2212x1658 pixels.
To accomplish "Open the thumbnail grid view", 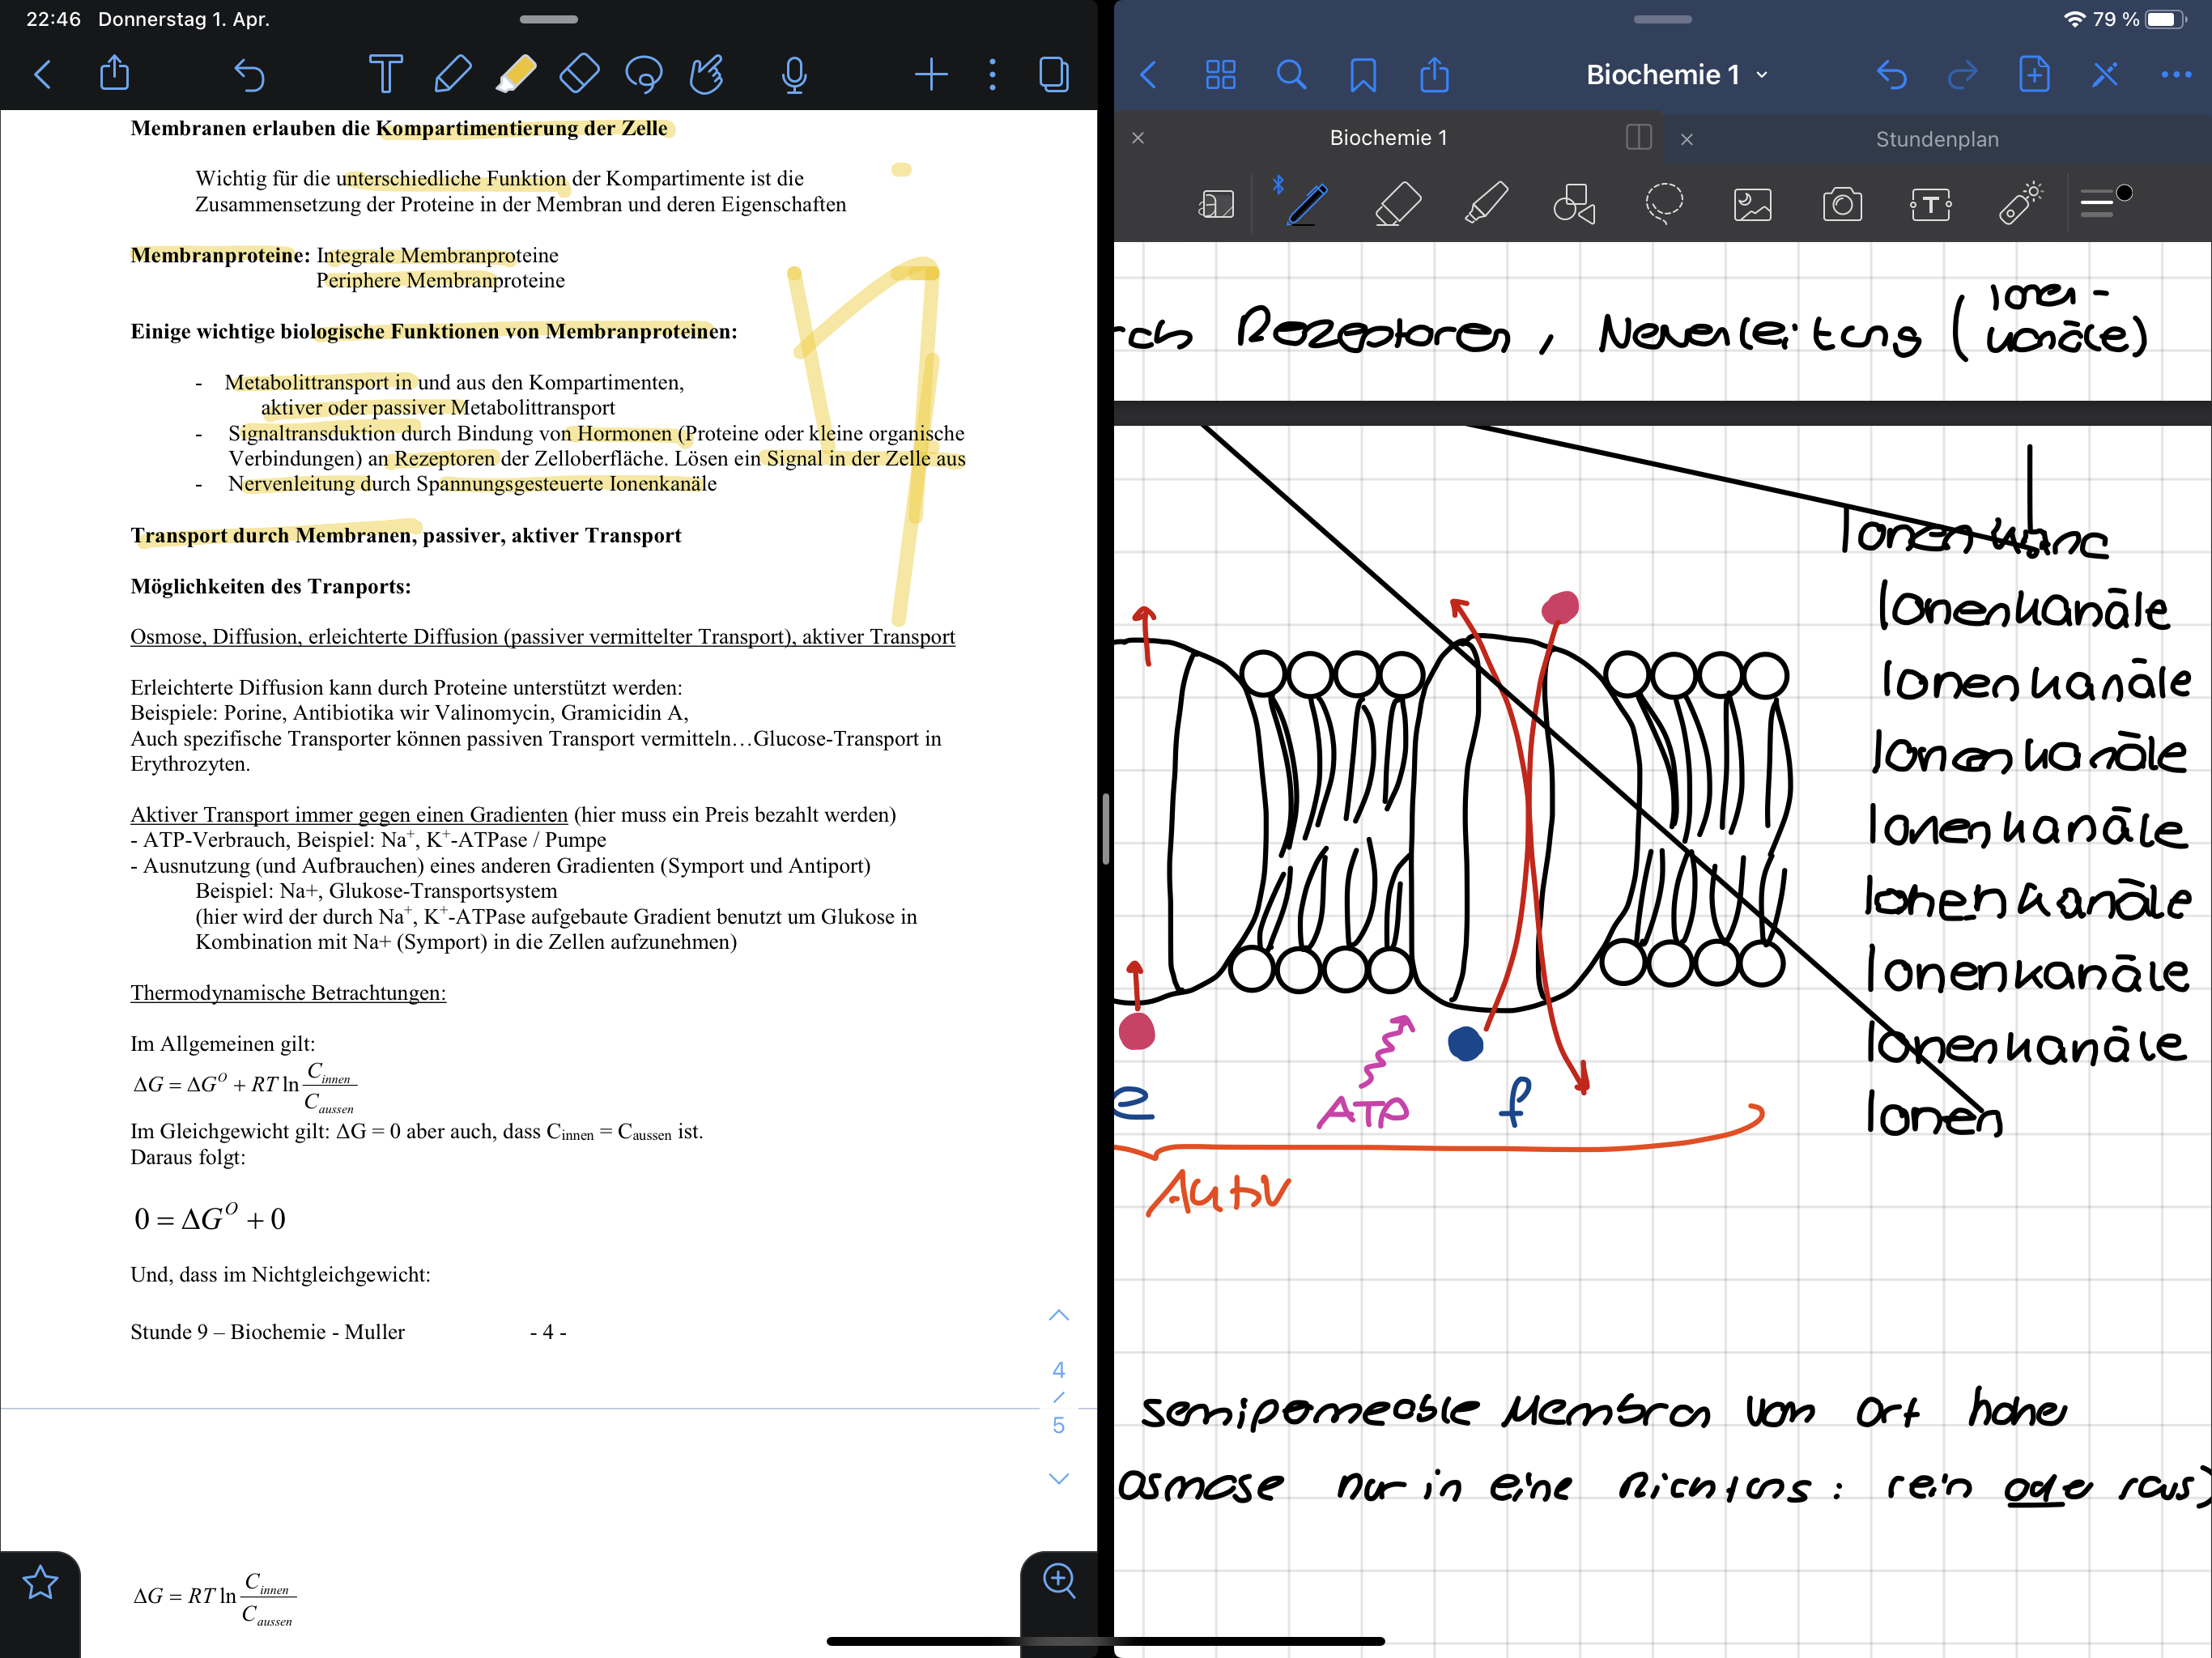I will pyautogui.click(x=1220, y=74).
